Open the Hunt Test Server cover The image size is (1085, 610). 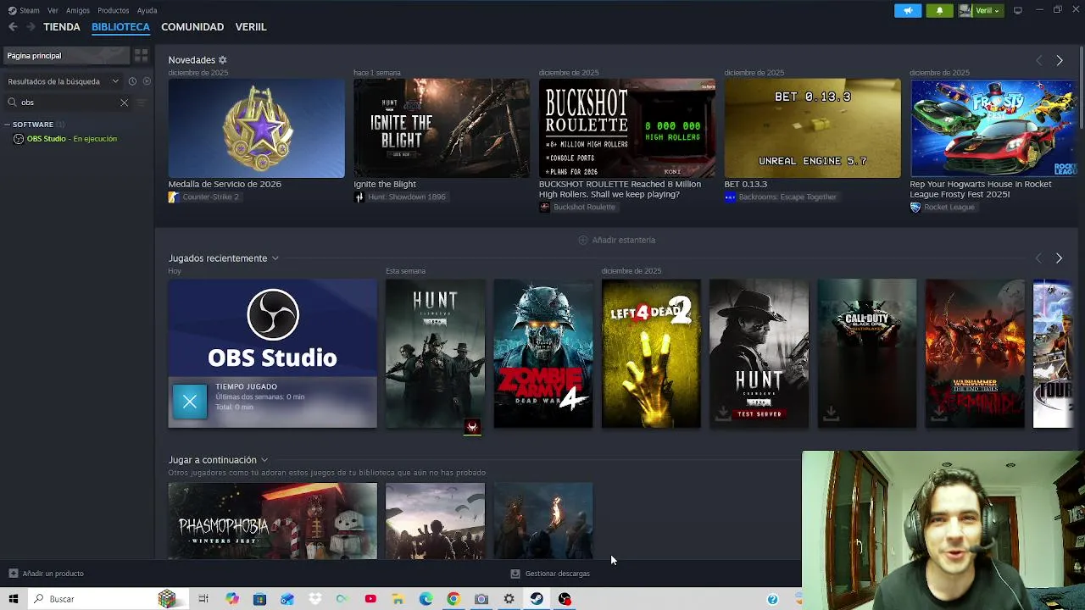click(x=759, y=353)
